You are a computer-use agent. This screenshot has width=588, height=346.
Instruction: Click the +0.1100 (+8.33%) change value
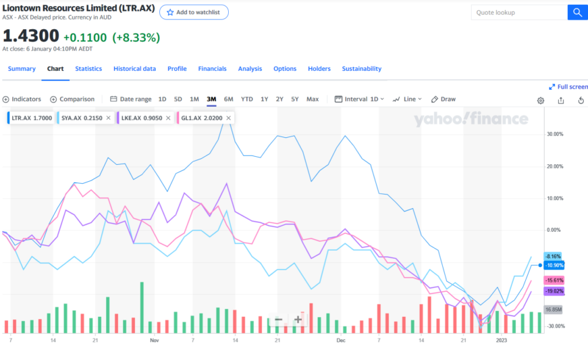click(x=112, y=38)
